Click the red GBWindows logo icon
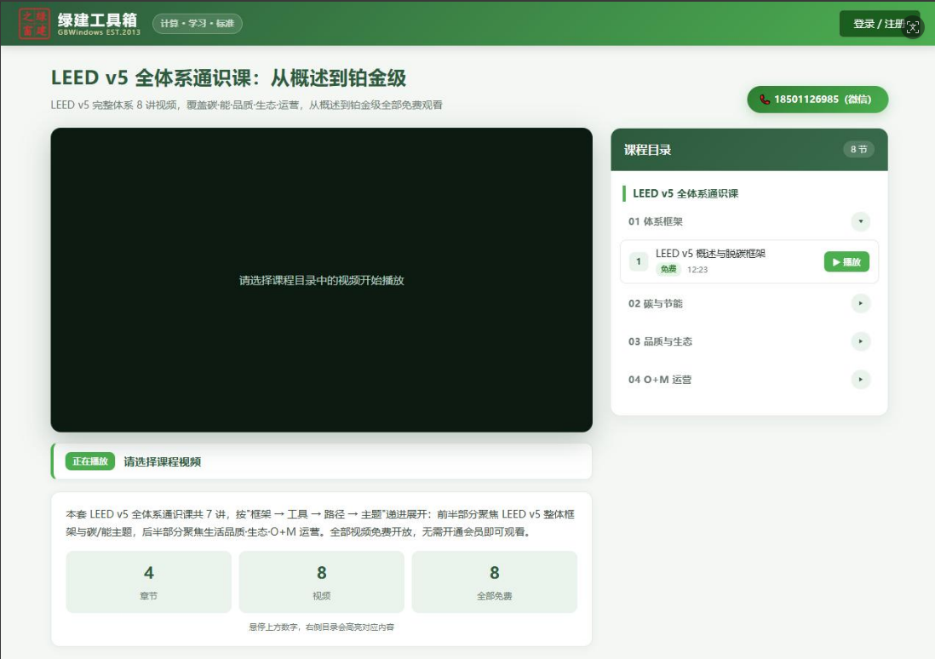Image resolution: width=935 pixels, height=659 pixels. coord(34,23)
